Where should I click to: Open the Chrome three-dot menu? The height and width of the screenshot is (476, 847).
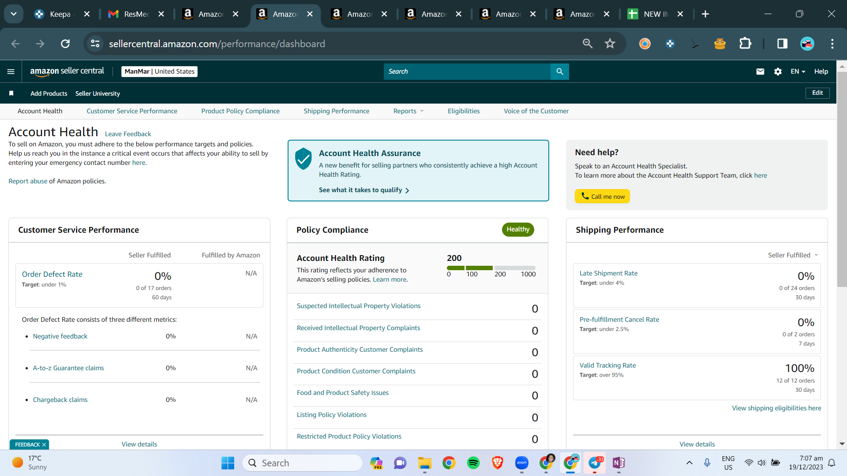point(832,44)
